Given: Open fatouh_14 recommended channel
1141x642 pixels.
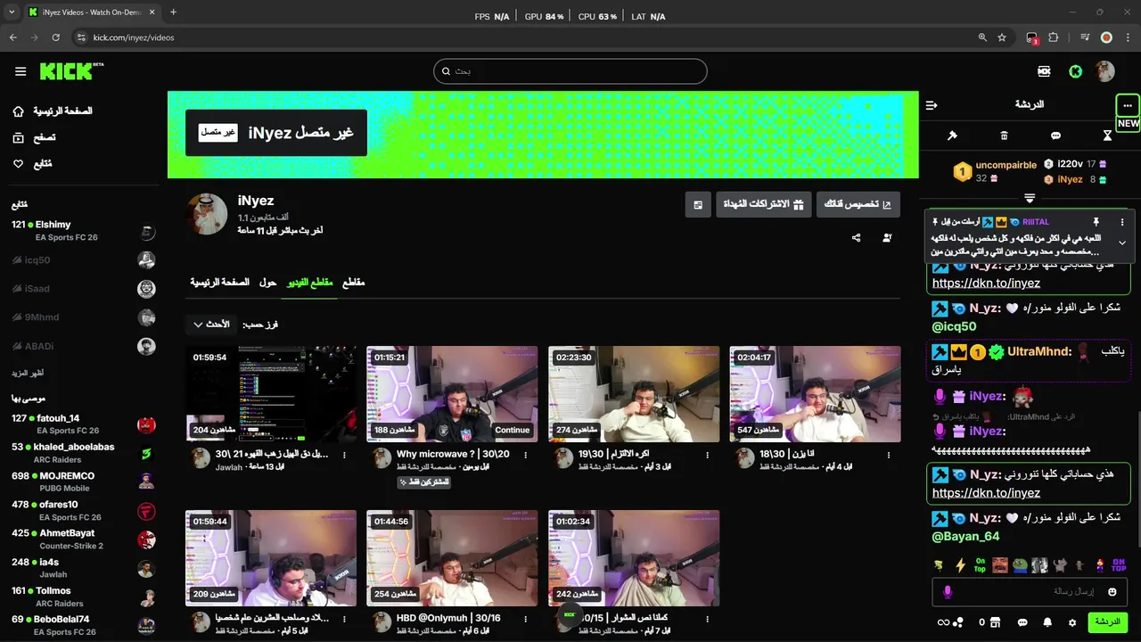Looking at the screenshot, I should coord(84,424).
